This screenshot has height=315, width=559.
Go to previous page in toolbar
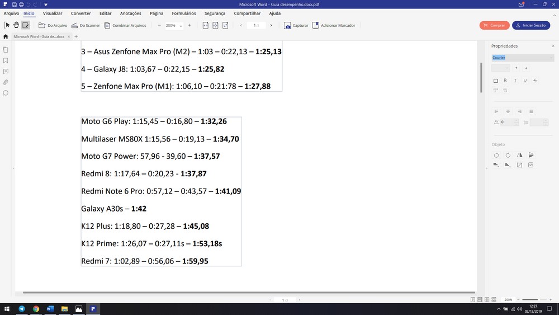tap(241, 25)
